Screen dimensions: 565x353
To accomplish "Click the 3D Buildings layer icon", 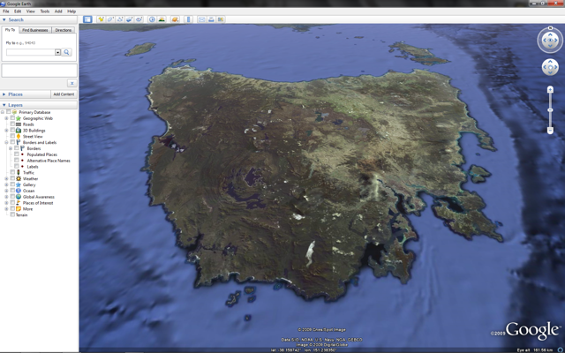I will coord(19,131).
